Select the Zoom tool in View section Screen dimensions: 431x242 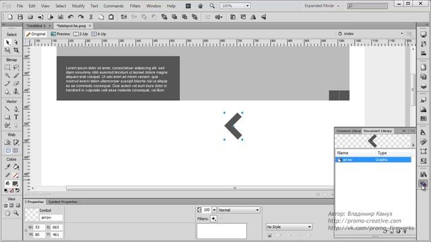(x=16, y=213)
